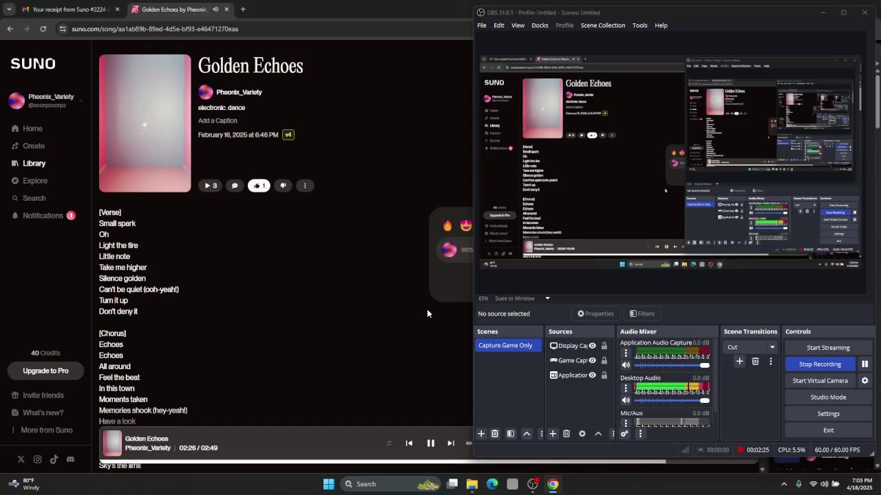881x495 pixels.
Task: Move scene up arrow in Scenes panel
Action: [x=527, y=434]
